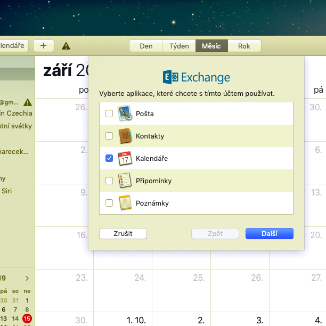Click the 24. day cell in month grid
Screen dimensions: 326x326
pos(123,290)
